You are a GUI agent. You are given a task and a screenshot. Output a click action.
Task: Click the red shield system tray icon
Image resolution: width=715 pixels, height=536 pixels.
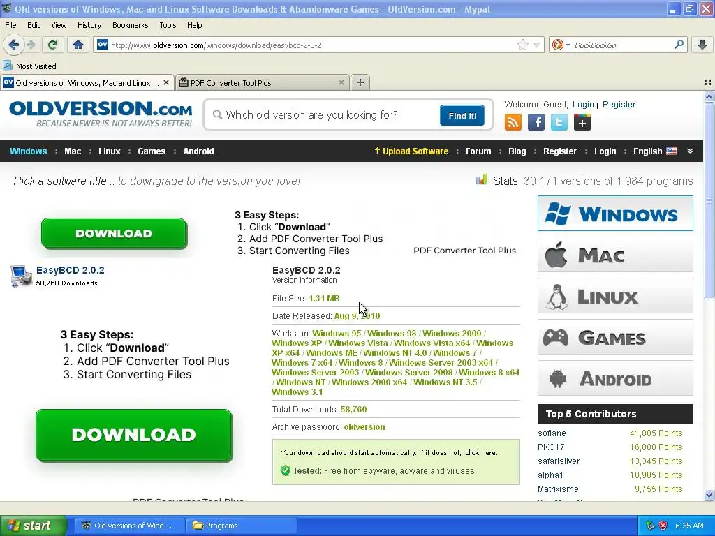coord(663,526)
